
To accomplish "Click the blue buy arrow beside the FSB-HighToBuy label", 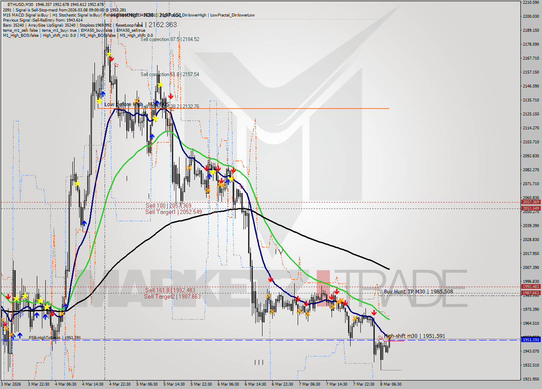I will click(x=20, y=335).
